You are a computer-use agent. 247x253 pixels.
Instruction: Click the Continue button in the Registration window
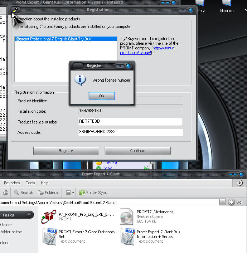pyautogui.click(x=137, y=151)
